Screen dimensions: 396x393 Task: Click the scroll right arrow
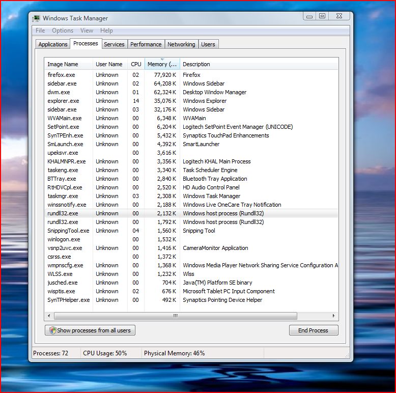pyautogui.click(x=333, y=316)
